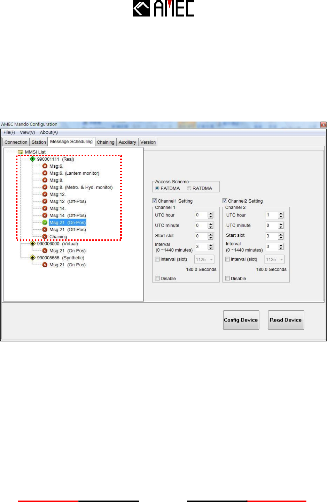Click the red X icon beside Msg:14.

45,208
